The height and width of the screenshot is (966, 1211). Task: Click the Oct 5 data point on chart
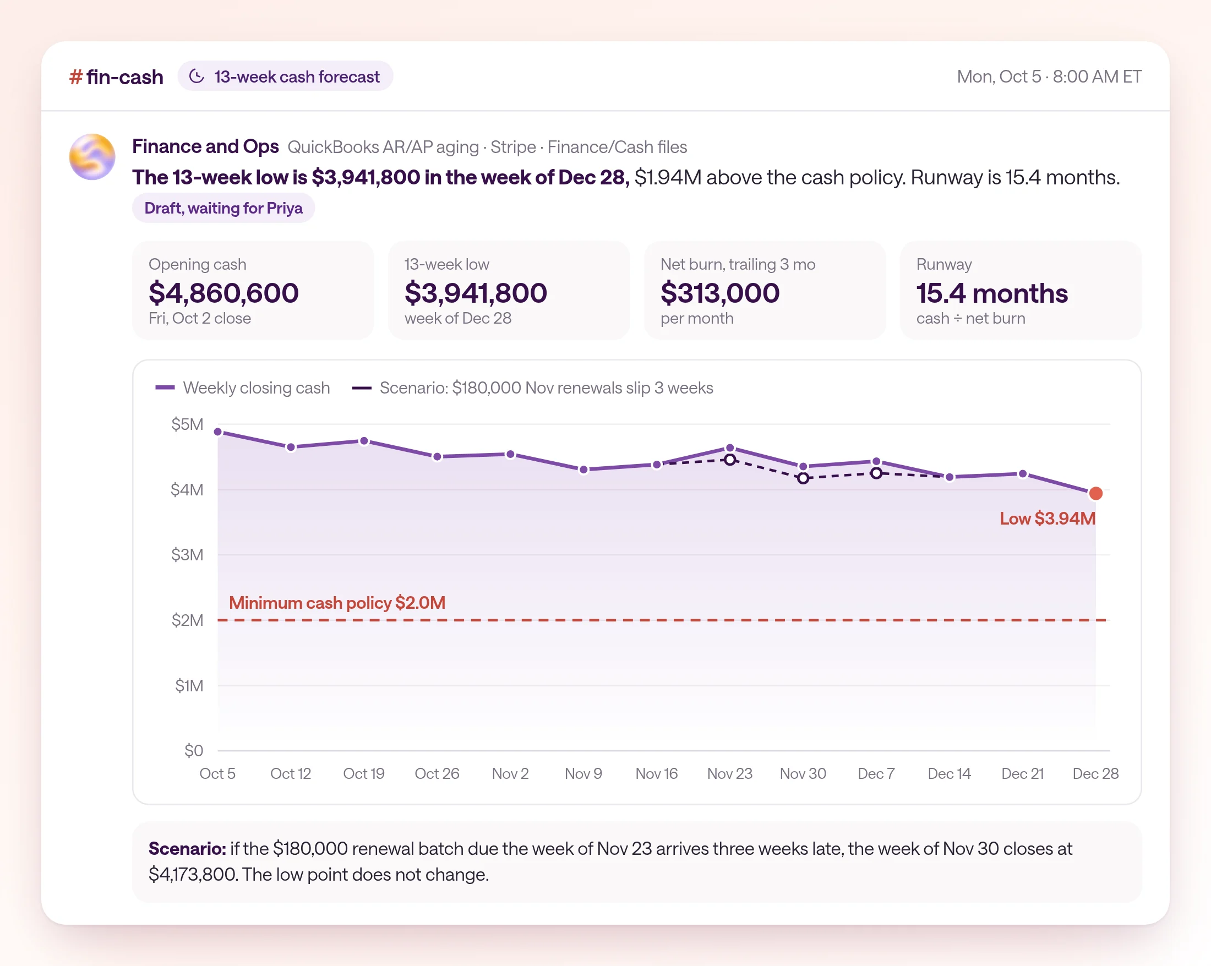(218, 432)
